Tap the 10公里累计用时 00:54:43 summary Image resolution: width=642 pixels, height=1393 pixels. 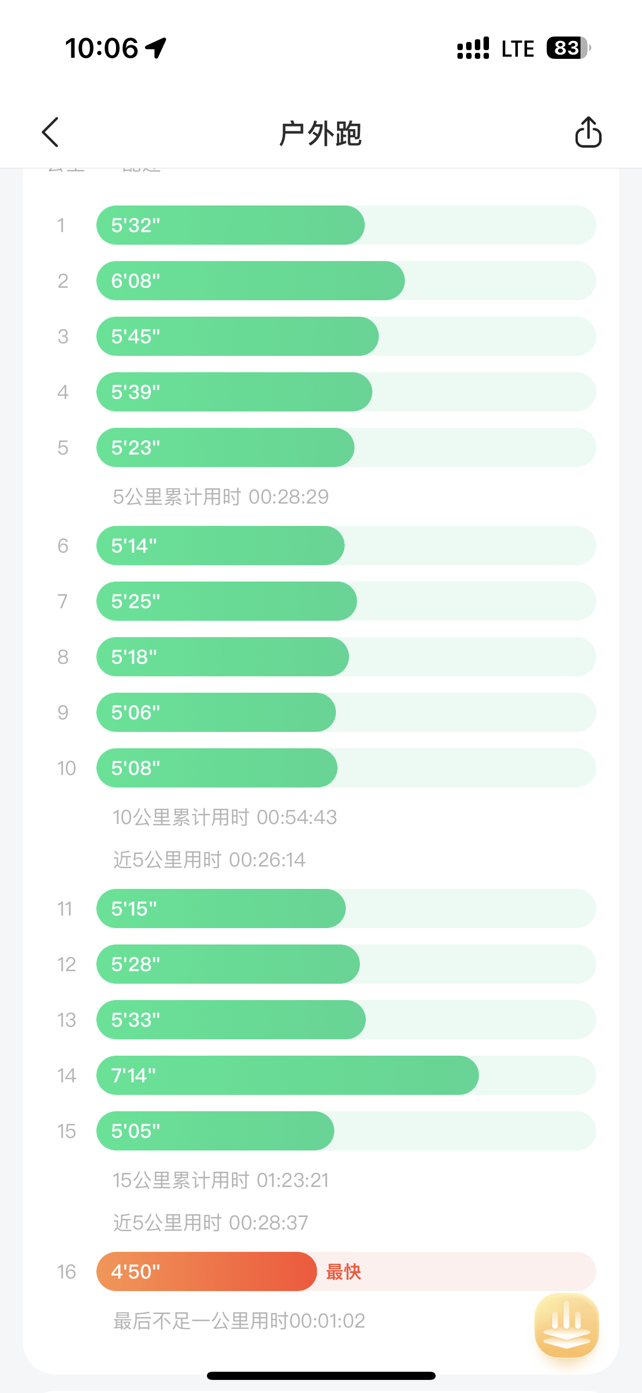click(224, 817)
